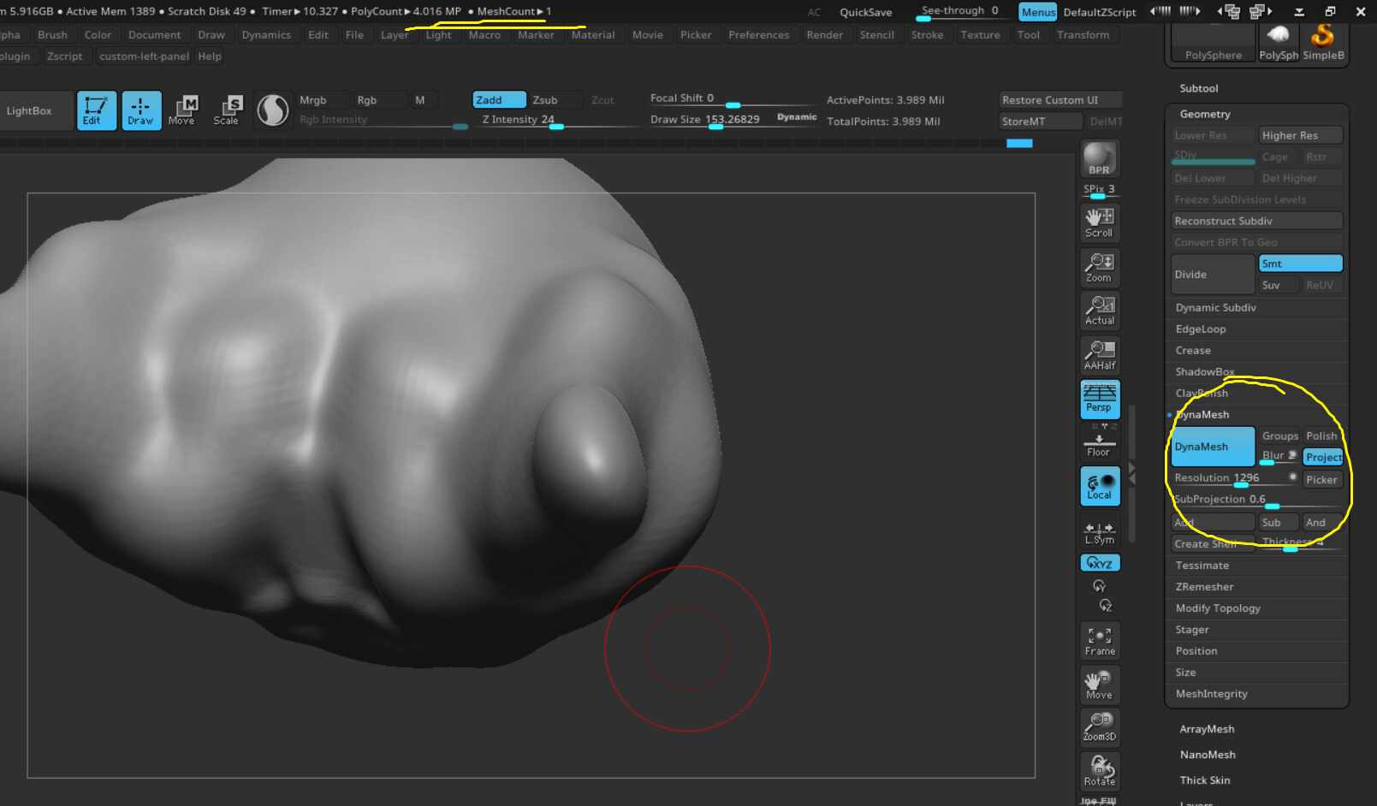Select the Scroll canvas tool

click(1100, 222)
